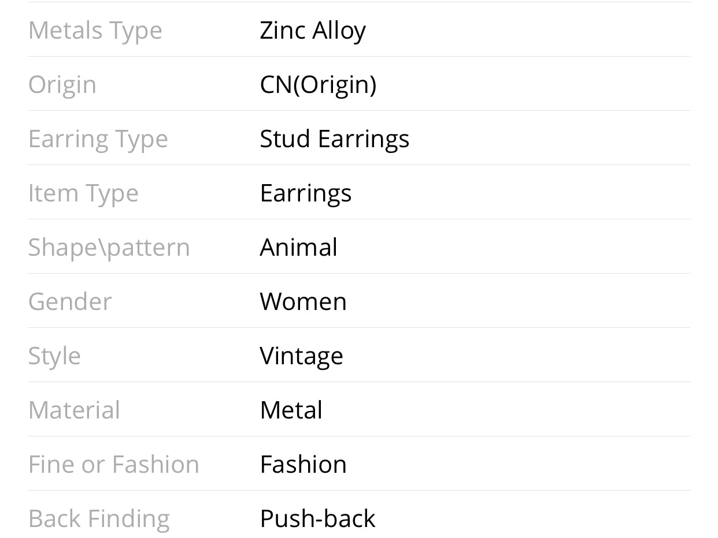Click the "Earring Type" label
Image resolution: width=718 pixels, height=538 pixels.
click(x=98, y=139)
